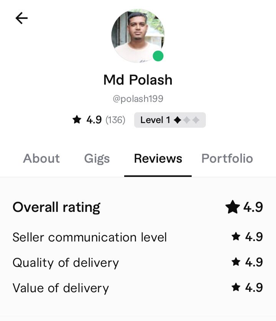276x321 pixels.
Task: Open Md Polash's profile picture
Action: click(138, 36)
